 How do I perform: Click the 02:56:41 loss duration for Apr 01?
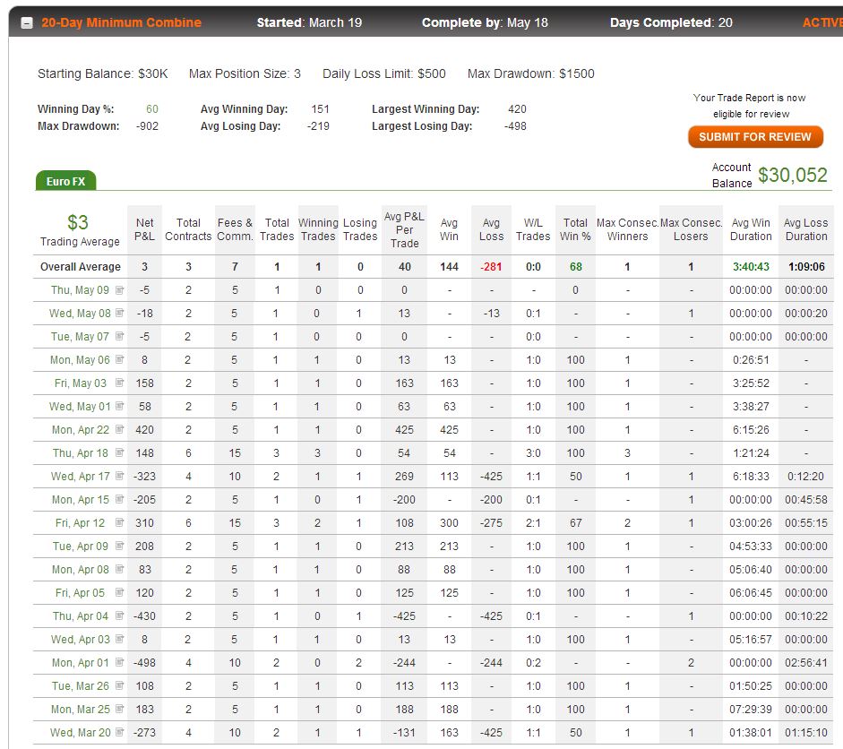pyautogui.click(x=806, y=663)
